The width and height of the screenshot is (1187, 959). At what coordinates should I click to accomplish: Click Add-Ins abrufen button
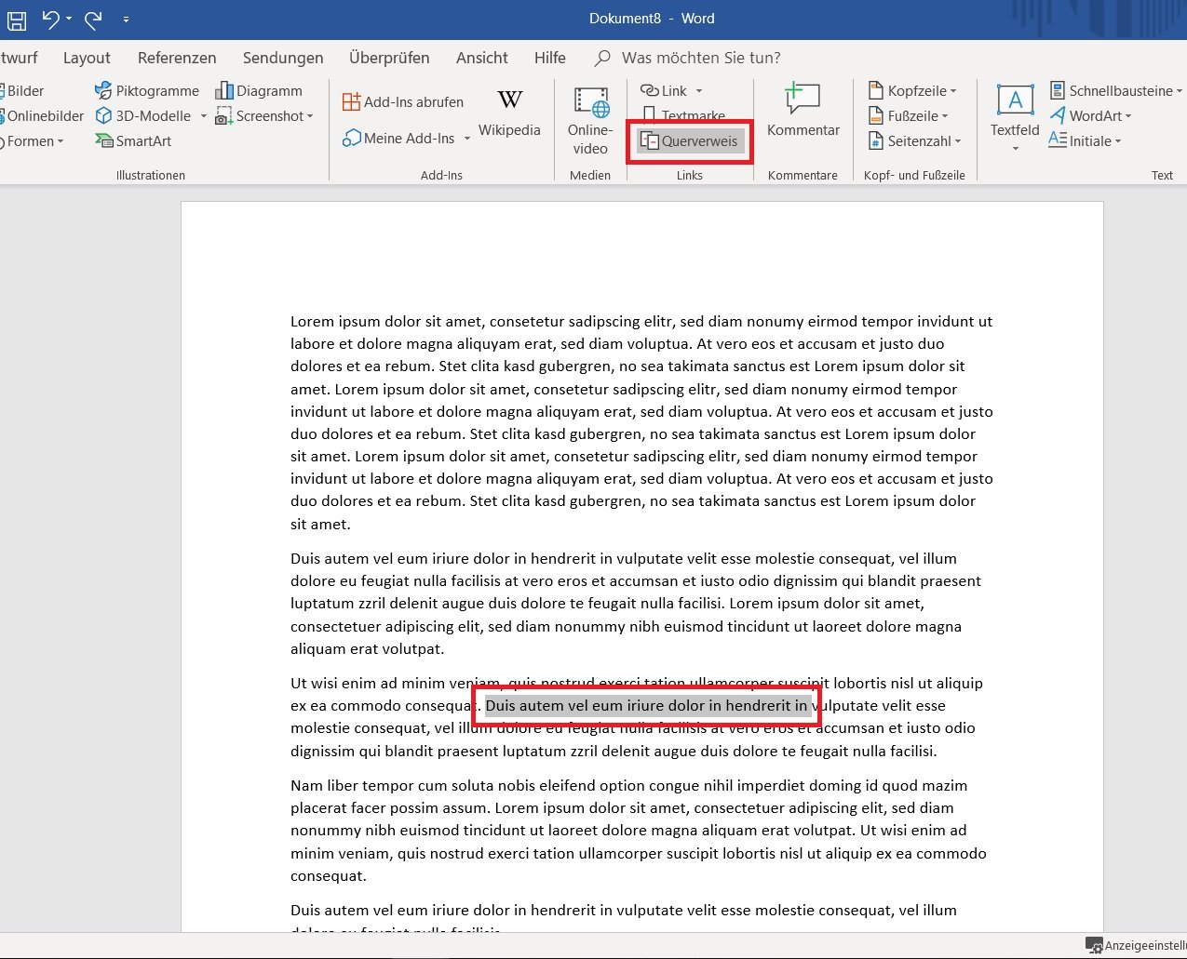(402, 102)
